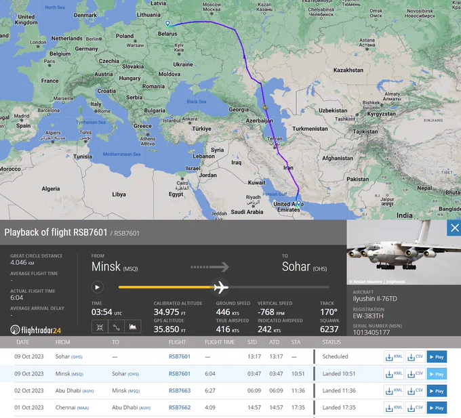Open the altitude graph chart icon
Image resolution: width=461 pixels, height=418 pixels.
[133, 327]
